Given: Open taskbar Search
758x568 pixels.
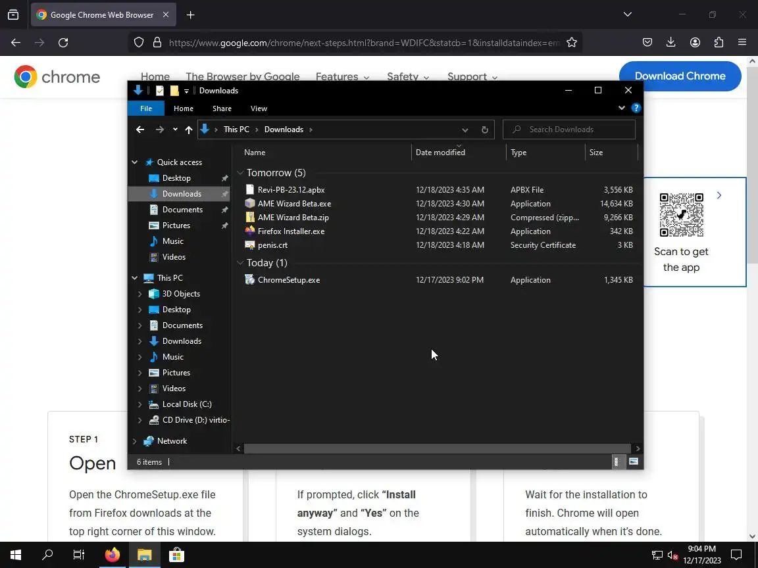Looking at the screenshot, I should pos(47,555).
